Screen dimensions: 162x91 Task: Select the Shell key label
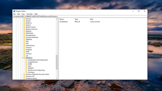pyautogui.click(x=29, y=66)
